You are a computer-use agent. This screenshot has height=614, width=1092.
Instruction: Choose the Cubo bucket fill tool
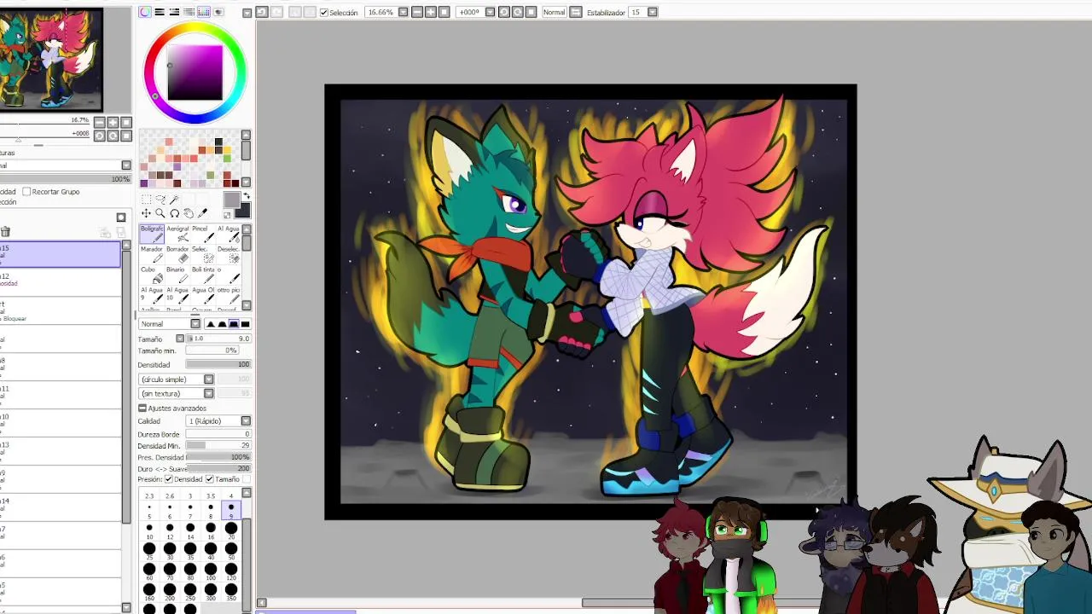coord(152,275)
